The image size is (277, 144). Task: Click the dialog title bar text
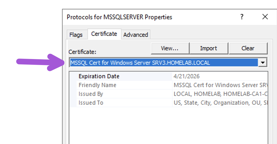(119, 17)
